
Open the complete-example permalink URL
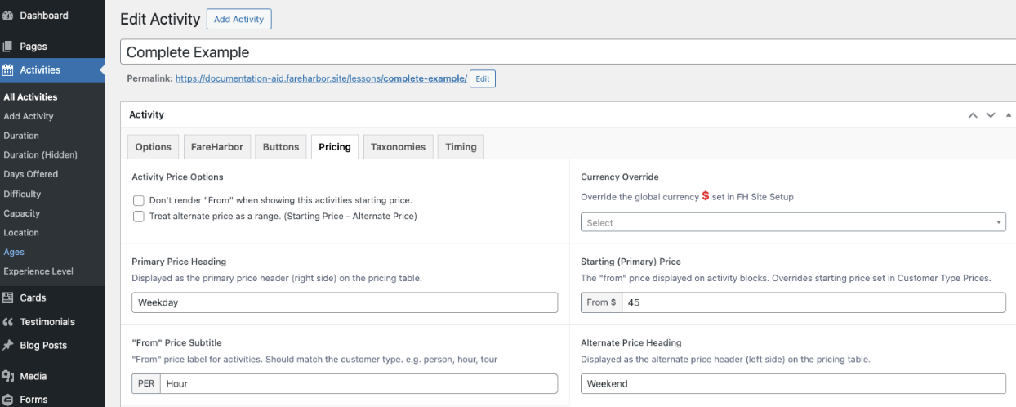321,78
